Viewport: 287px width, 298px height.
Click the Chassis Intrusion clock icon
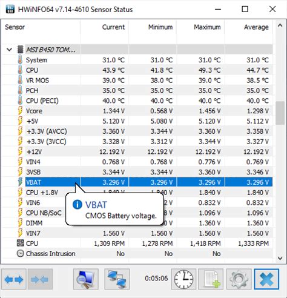pos(20,253)
